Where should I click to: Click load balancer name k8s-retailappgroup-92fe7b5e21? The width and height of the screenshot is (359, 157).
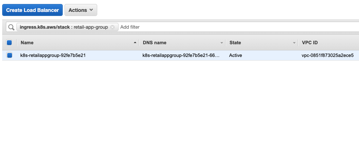[x=53, y=55]
